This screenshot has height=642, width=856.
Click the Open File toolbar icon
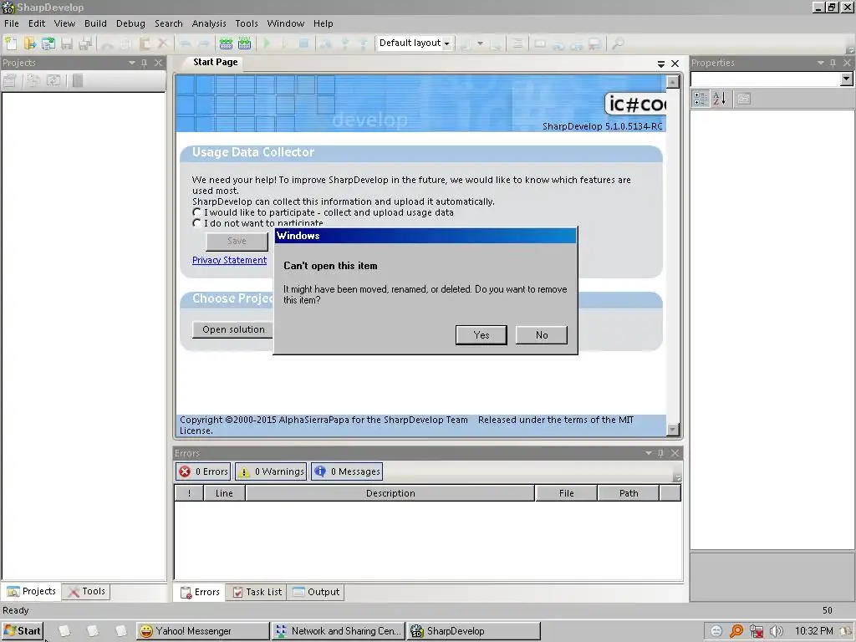pos(29,43)
